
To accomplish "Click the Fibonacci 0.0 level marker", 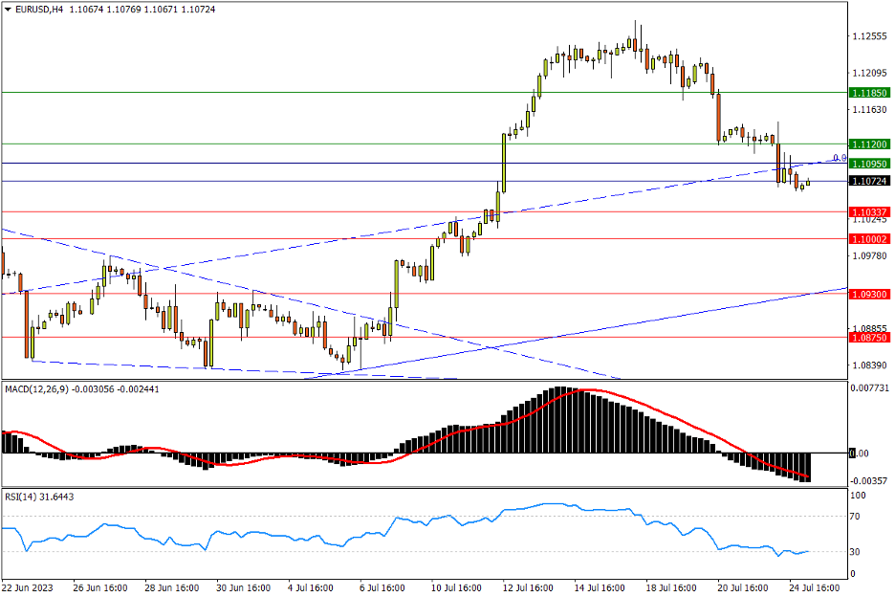I will coord(839,158).
